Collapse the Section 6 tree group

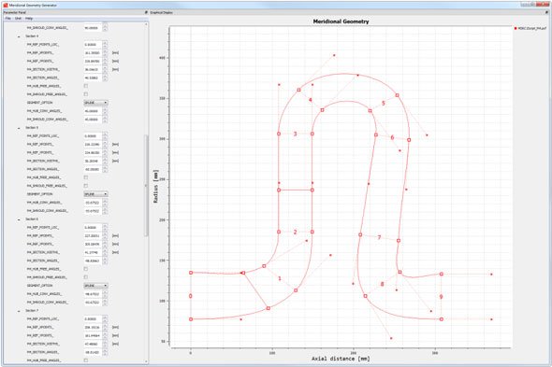(x=19, y=219)
